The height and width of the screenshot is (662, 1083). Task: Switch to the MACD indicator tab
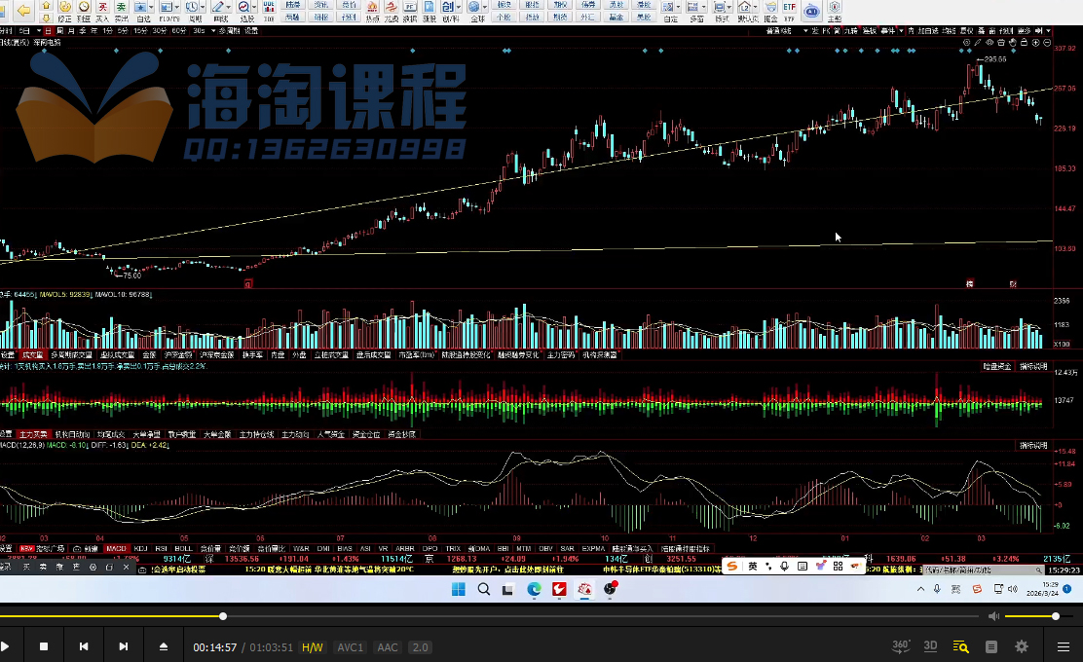[x=117, y=548]
